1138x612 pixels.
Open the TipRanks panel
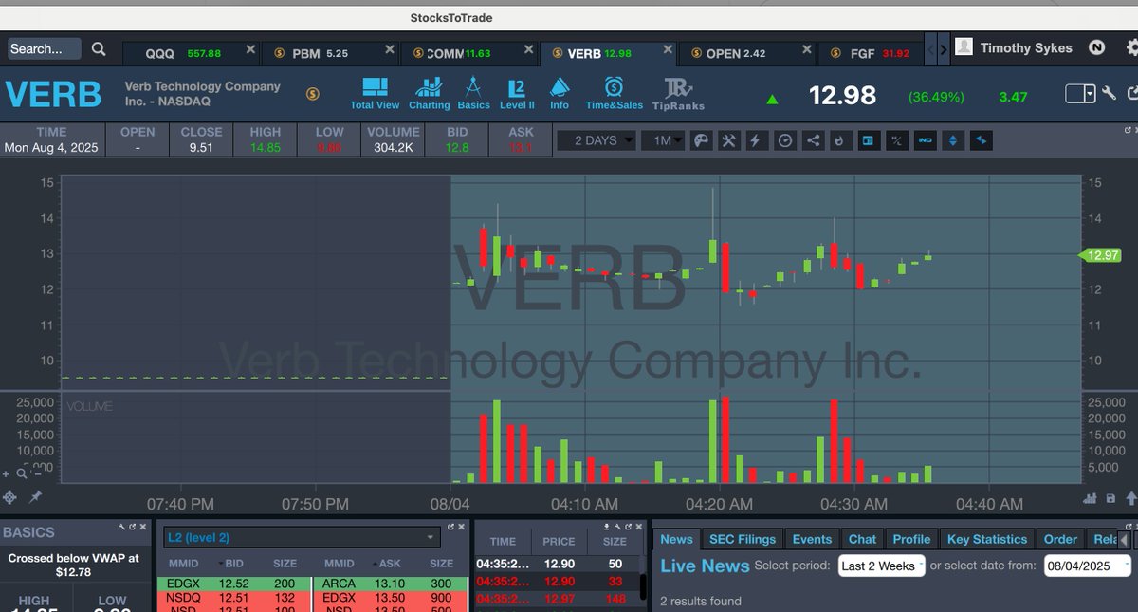tap(677, 90)
